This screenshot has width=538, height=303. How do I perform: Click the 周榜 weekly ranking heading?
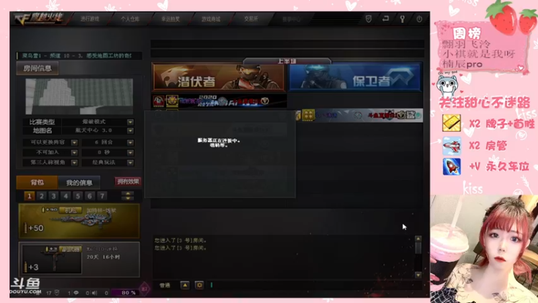(467, 33)
